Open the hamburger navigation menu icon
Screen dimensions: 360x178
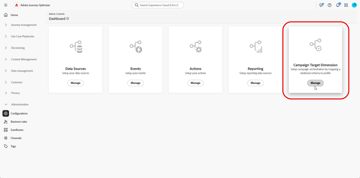coord(6,5)
